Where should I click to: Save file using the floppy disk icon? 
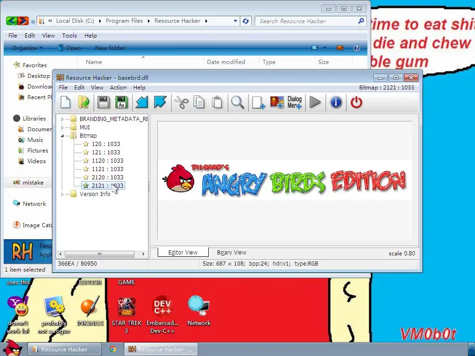click(103, 102)
